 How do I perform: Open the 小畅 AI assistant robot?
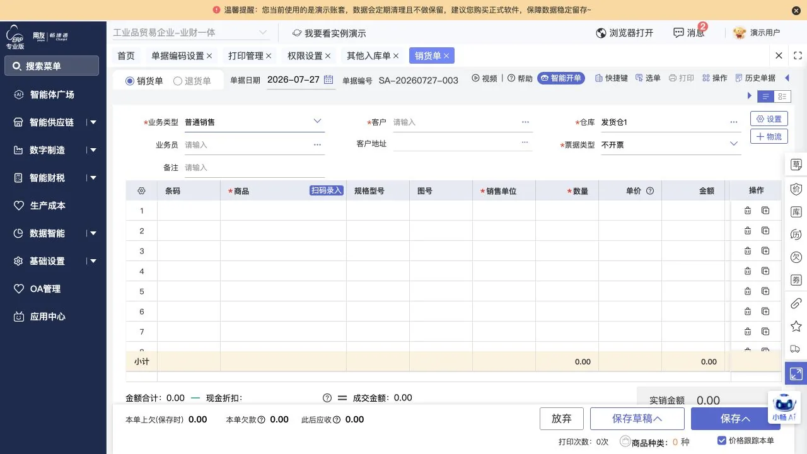point(784,407)
